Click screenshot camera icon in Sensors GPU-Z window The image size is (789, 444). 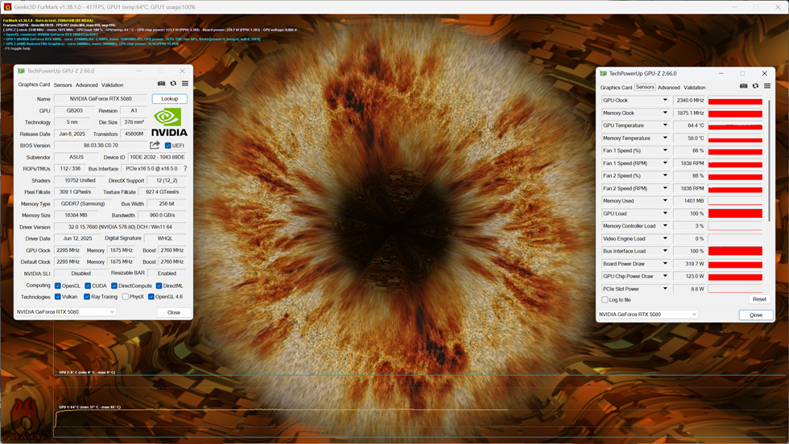tap(743, 86)
